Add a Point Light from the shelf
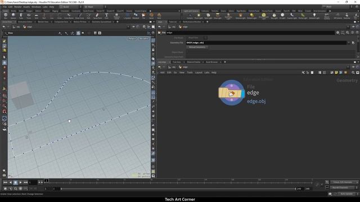This screenshot has width=360, height=202. 199,16
